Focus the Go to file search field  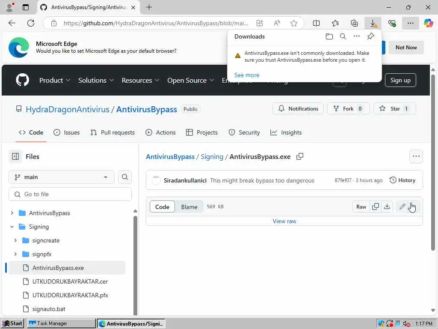pos(70,194)
